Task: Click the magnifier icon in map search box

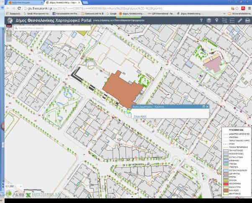Action: pyautogui.click(x=16, y=28)
